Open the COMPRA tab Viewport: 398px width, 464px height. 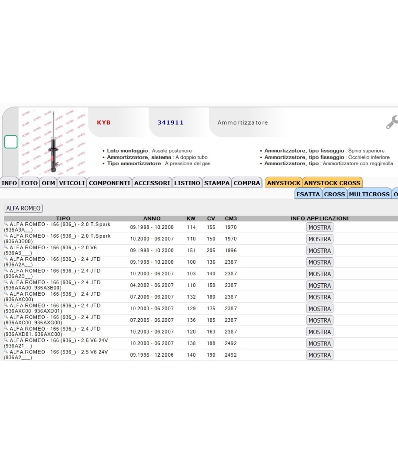pyautogui.click(x=247, y=183)
